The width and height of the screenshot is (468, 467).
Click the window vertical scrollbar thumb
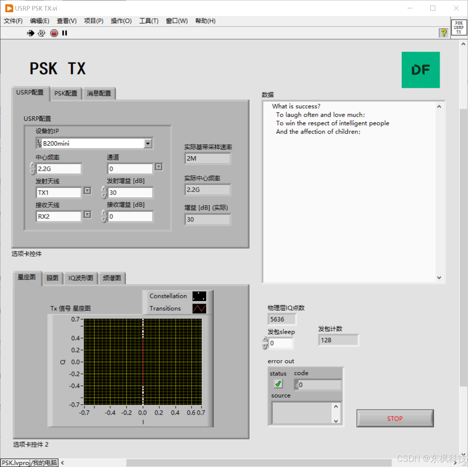click(x=463, y=247)
